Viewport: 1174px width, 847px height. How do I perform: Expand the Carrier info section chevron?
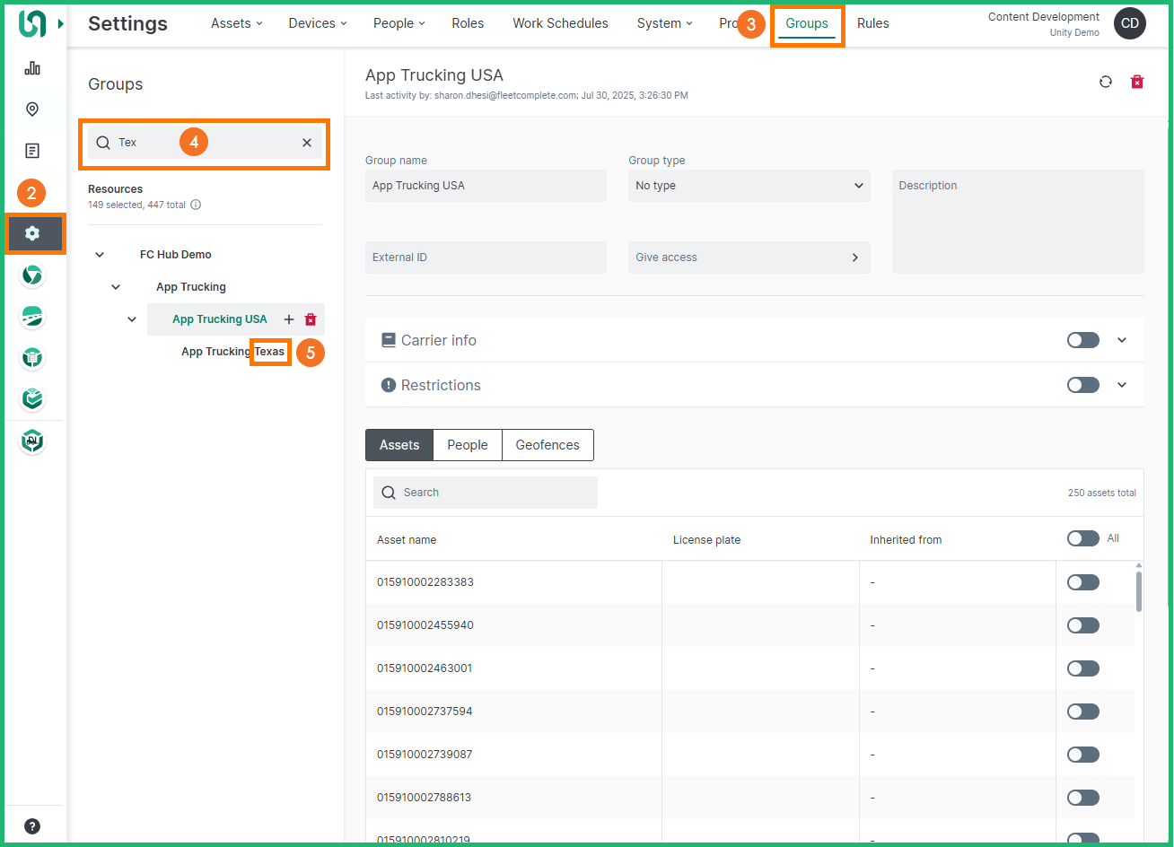point(1122,340)
